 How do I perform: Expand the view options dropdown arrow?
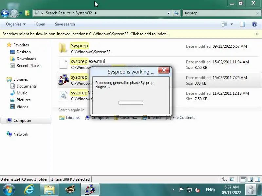[x=232, y=24]
